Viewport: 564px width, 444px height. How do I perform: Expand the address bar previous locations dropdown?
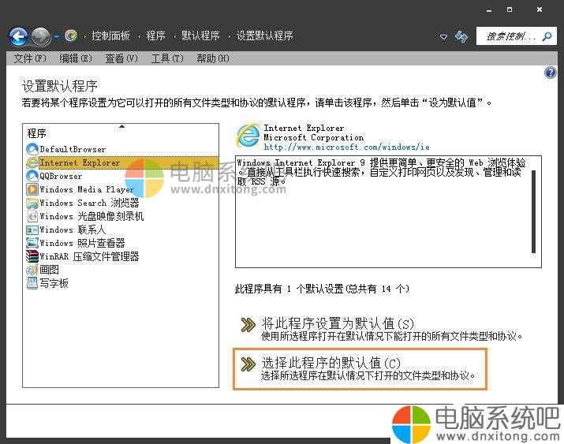(x=444, y=36)
